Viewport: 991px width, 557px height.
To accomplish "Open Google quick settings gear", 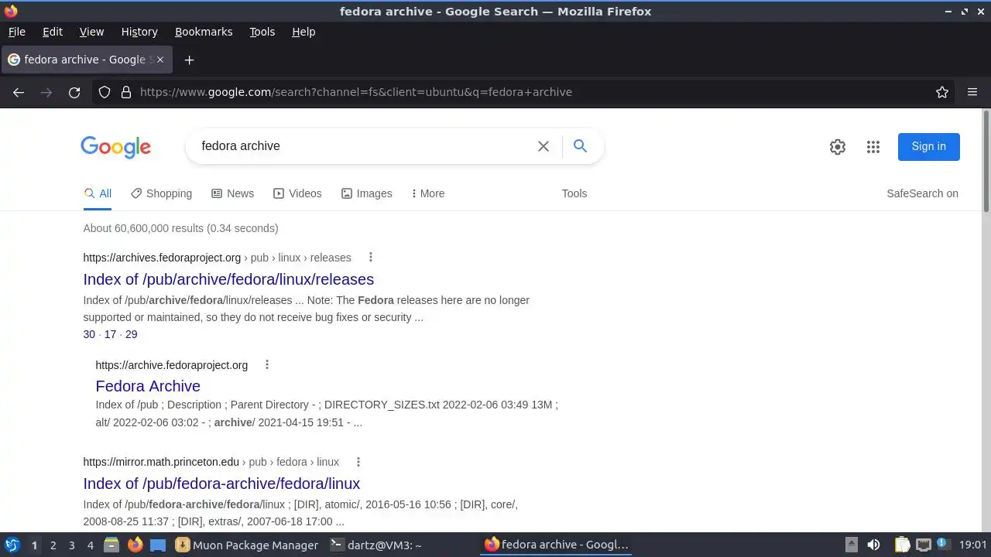I will (x=838, y=147).
